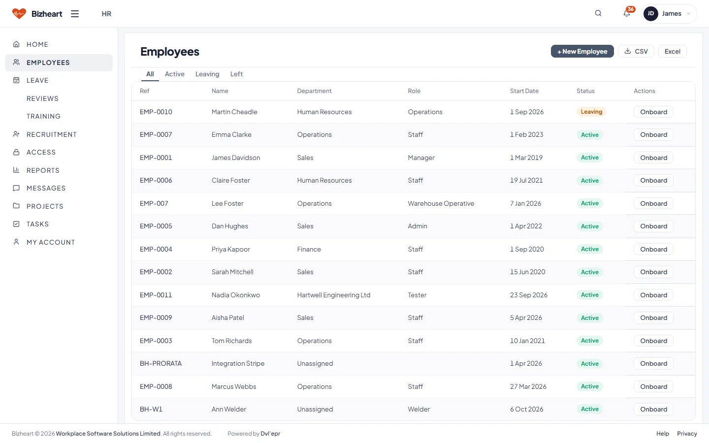Click the Bizheart heart logo
Image resolution: width=709 pixels, height=443 pixels.
pyautogui.click(x=19, y=14)
